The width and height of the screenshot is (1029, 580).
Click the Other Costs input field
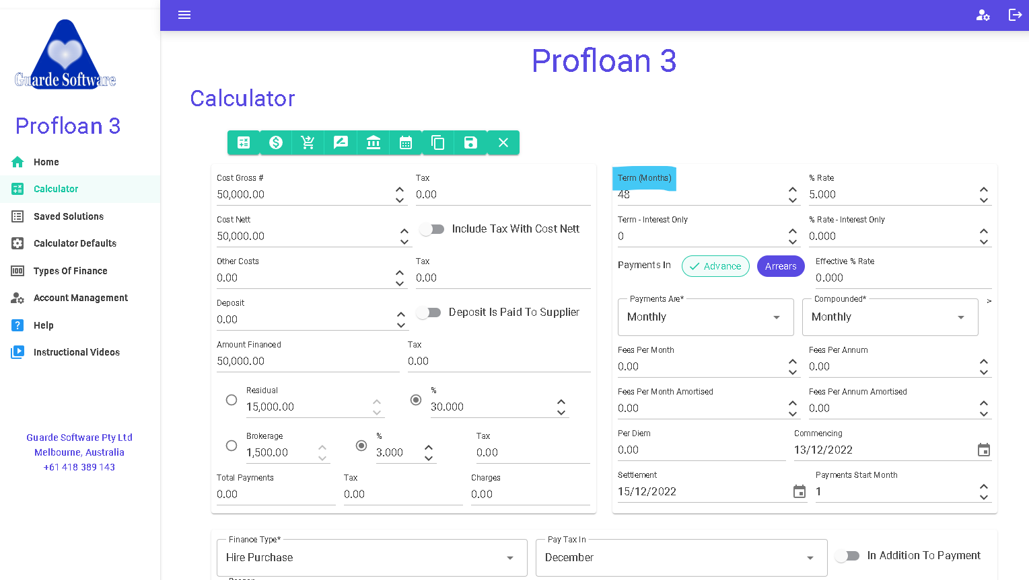[x=306, y=278]
